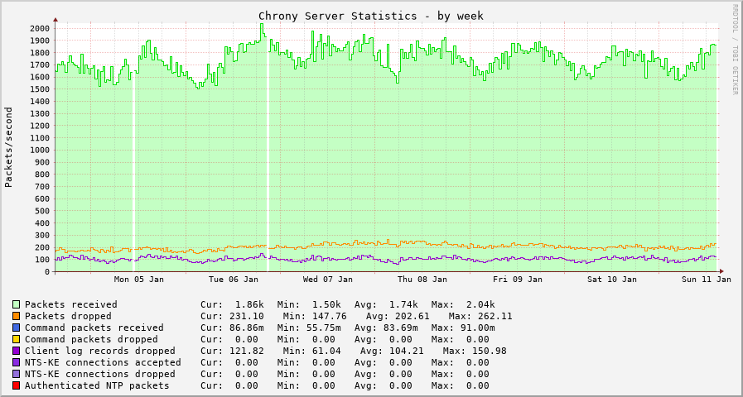This screenshot has height=397, width=743.
Task: Click the 'Client log records dropped' legend label
Action: pyautogui.click(x=100, y=351)
